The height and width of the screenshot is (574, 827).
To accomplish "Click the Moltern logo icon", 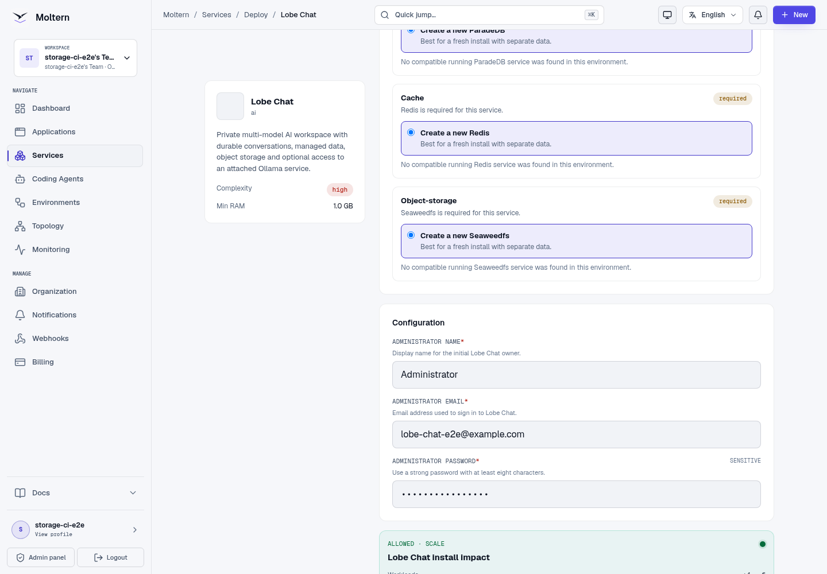I will click(x=20, y=17).
